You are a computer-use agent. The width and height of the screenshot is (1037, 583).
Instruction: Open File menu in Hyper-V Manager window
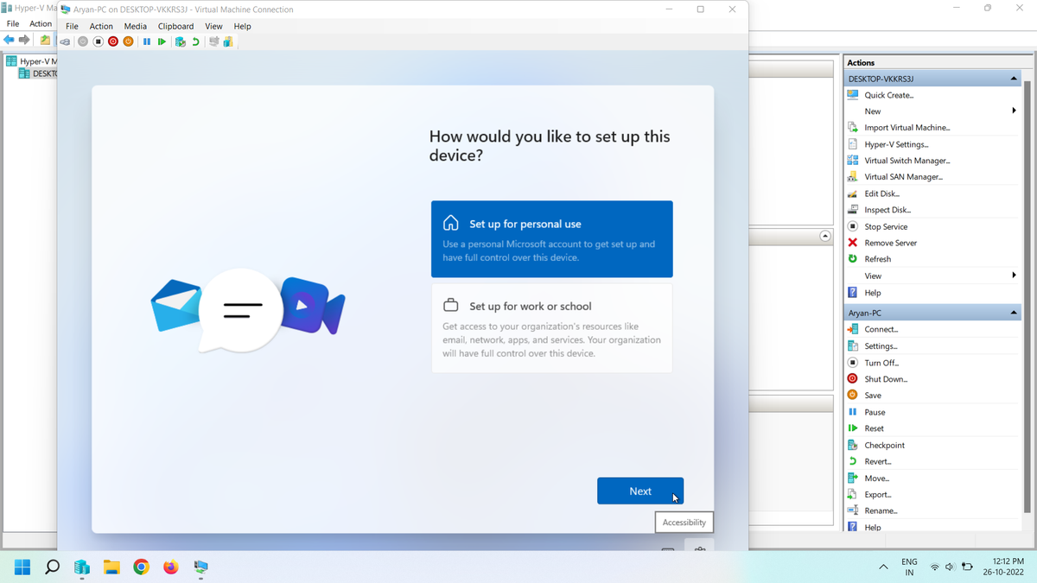coord(13,24)
